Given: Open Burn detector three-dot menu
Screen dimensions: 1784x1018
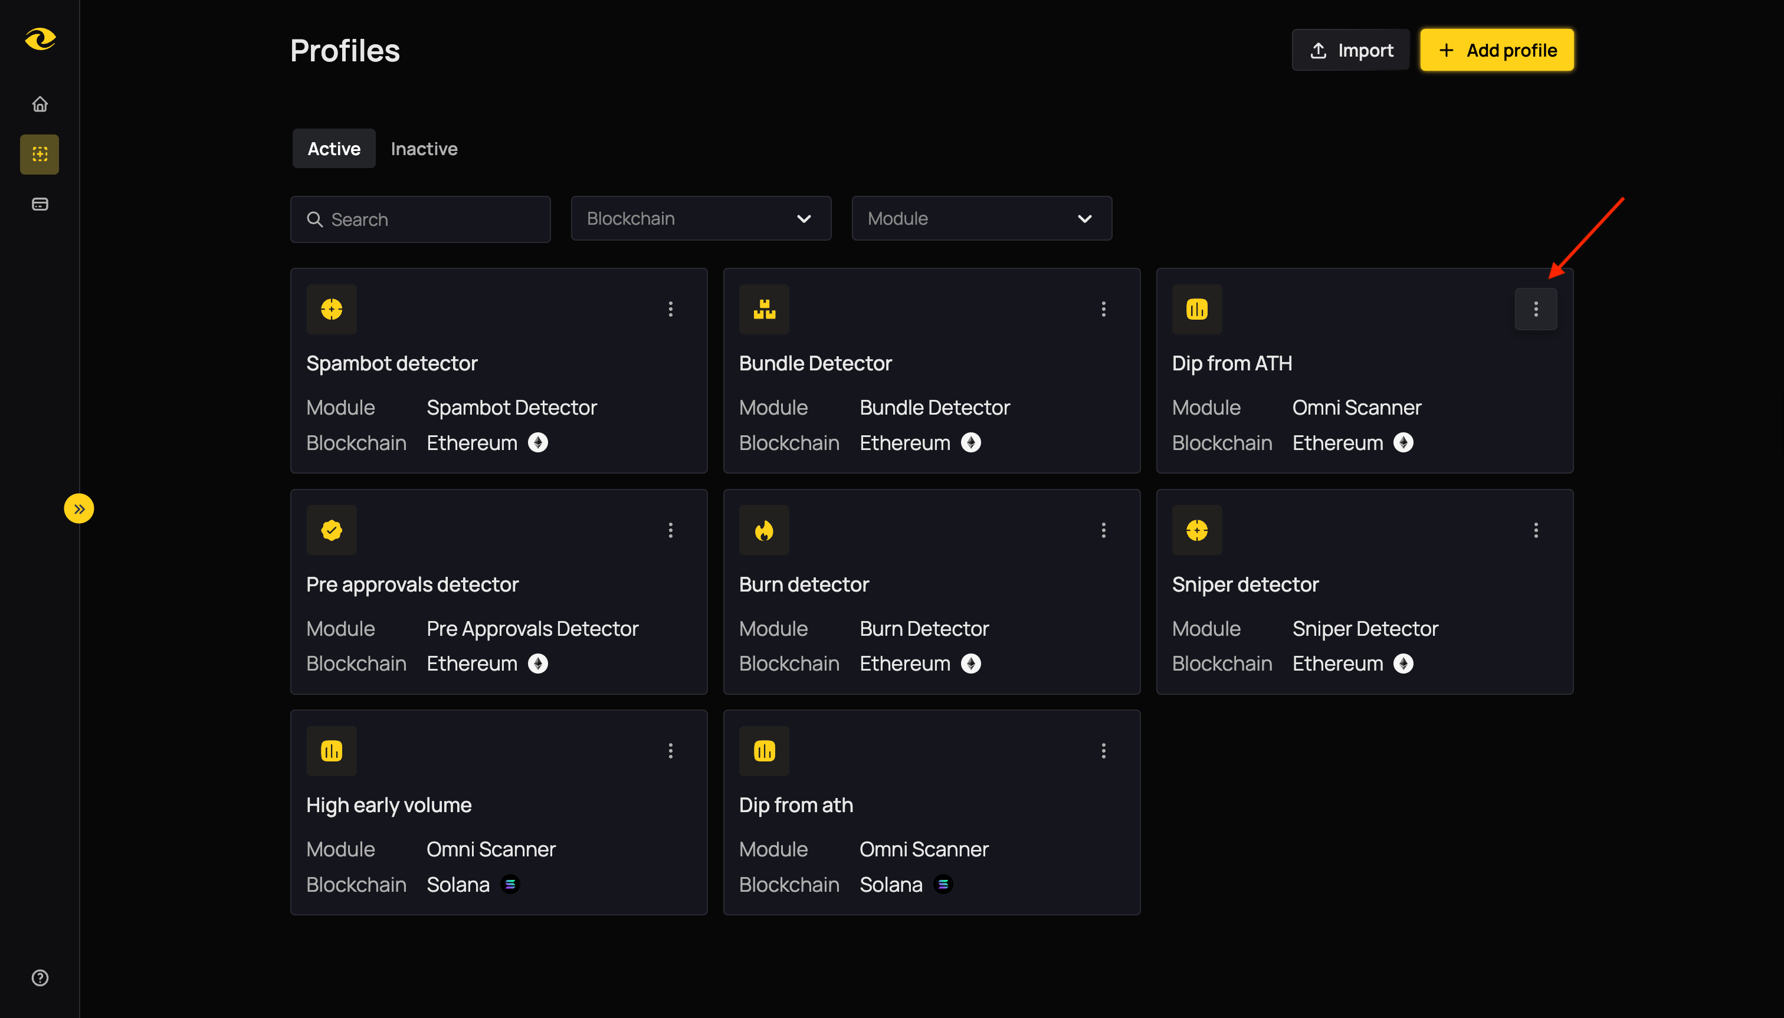Looking at the screenshot, I should (1103, 530).
